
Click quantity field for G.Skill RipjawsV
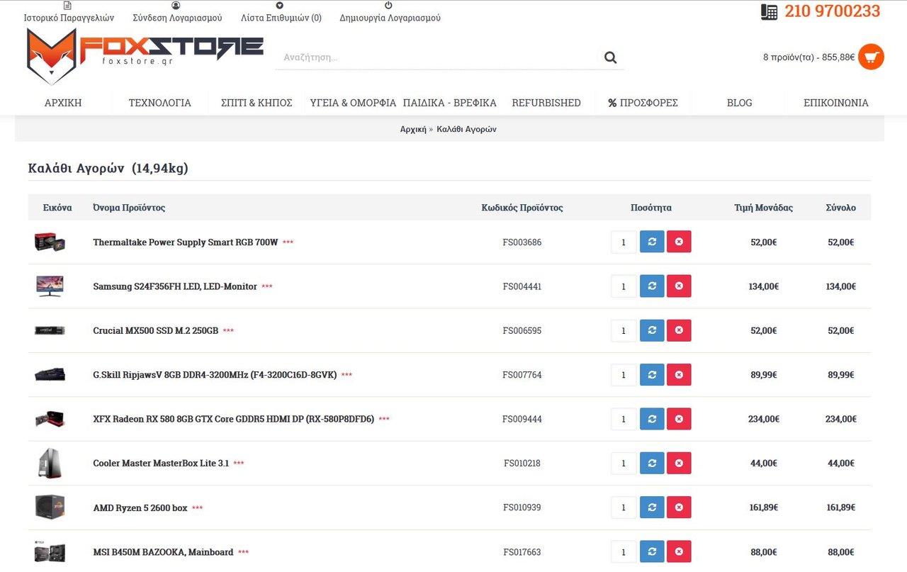coord(624,375)
